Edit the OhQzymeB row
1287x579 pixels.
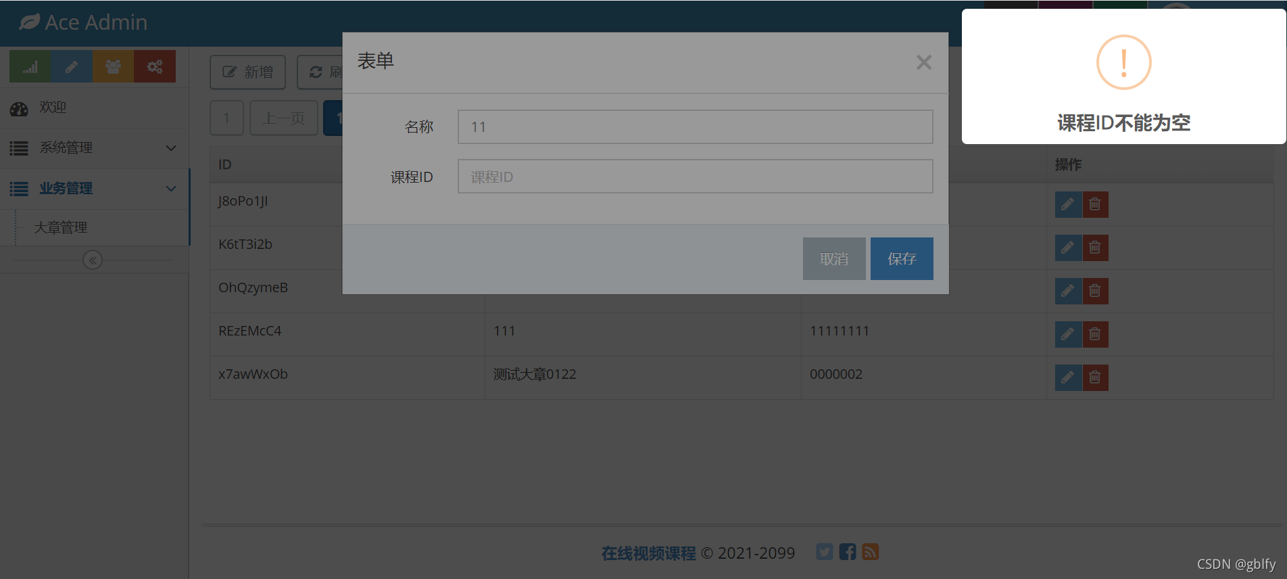pyautogui.click(x=1068, y=291)
